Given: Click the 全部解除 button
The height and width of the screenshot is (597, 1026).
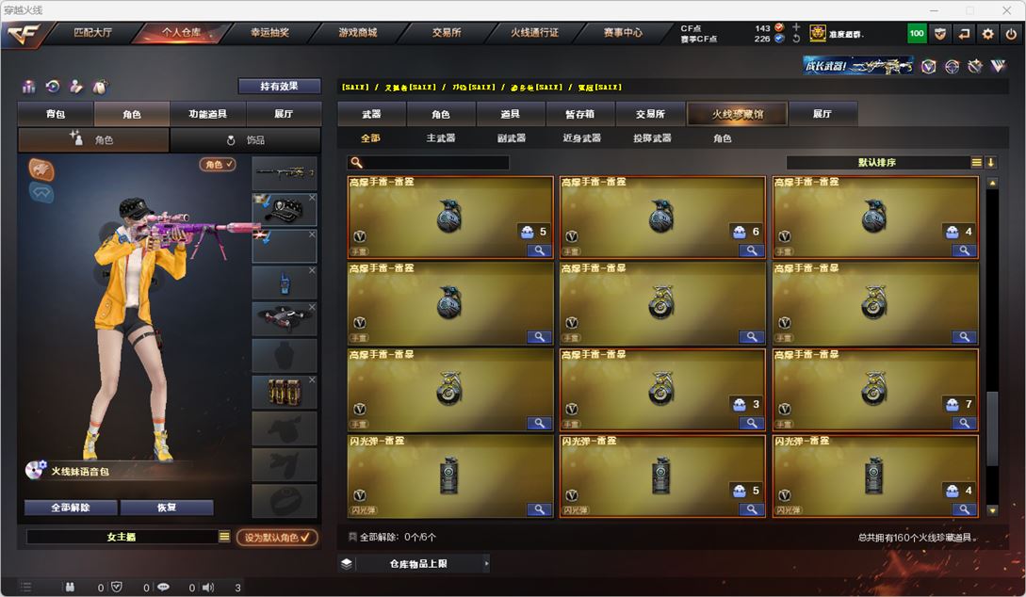Looking at the screenshot, I should pos(71,508).
